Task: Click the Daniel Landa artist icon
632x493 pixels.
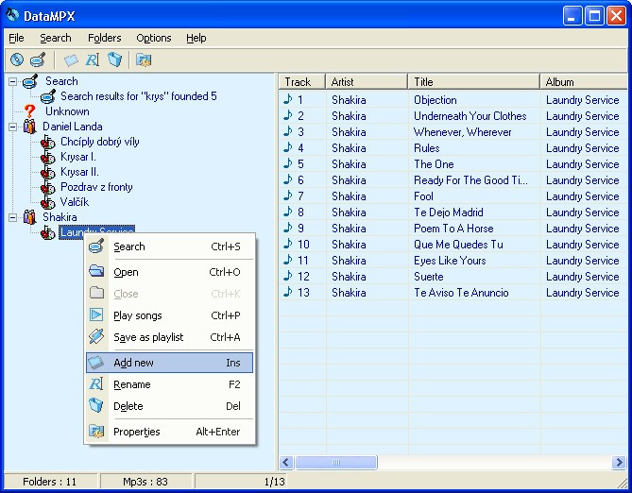Action: coord(29,127)
